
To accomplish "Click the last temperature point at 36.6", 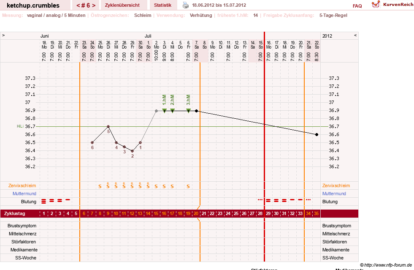I will (317, 135).
